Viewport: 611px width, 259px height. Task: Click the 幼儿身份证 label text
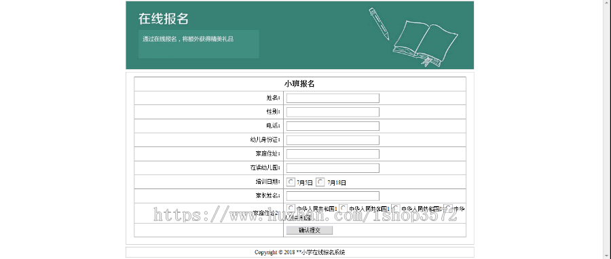pyautogui.click(x=265, y=140)
